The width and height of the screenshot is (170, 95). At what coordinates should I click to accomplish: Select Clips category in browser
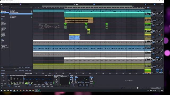coord(3,31)
